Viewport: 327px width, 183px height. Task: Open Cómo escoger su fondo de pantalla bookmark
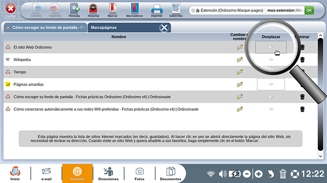pos(92,97)
